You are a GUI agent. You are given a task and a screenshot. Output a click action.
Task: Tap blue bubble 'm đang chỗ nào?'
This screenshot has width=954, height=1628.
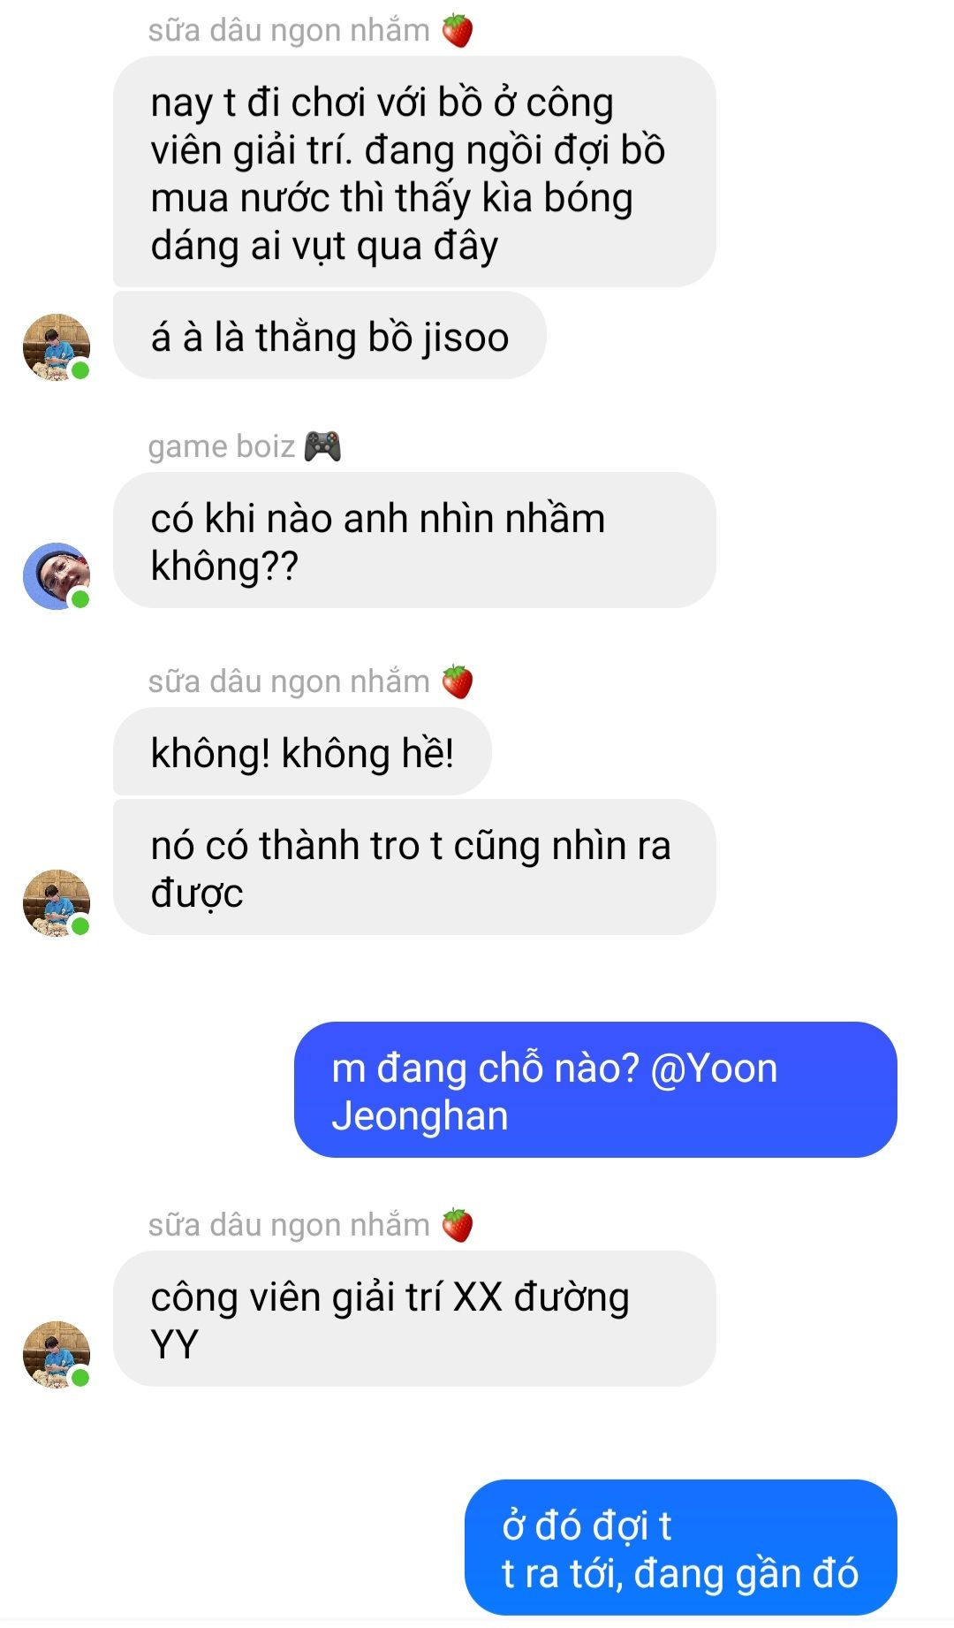595,1091
